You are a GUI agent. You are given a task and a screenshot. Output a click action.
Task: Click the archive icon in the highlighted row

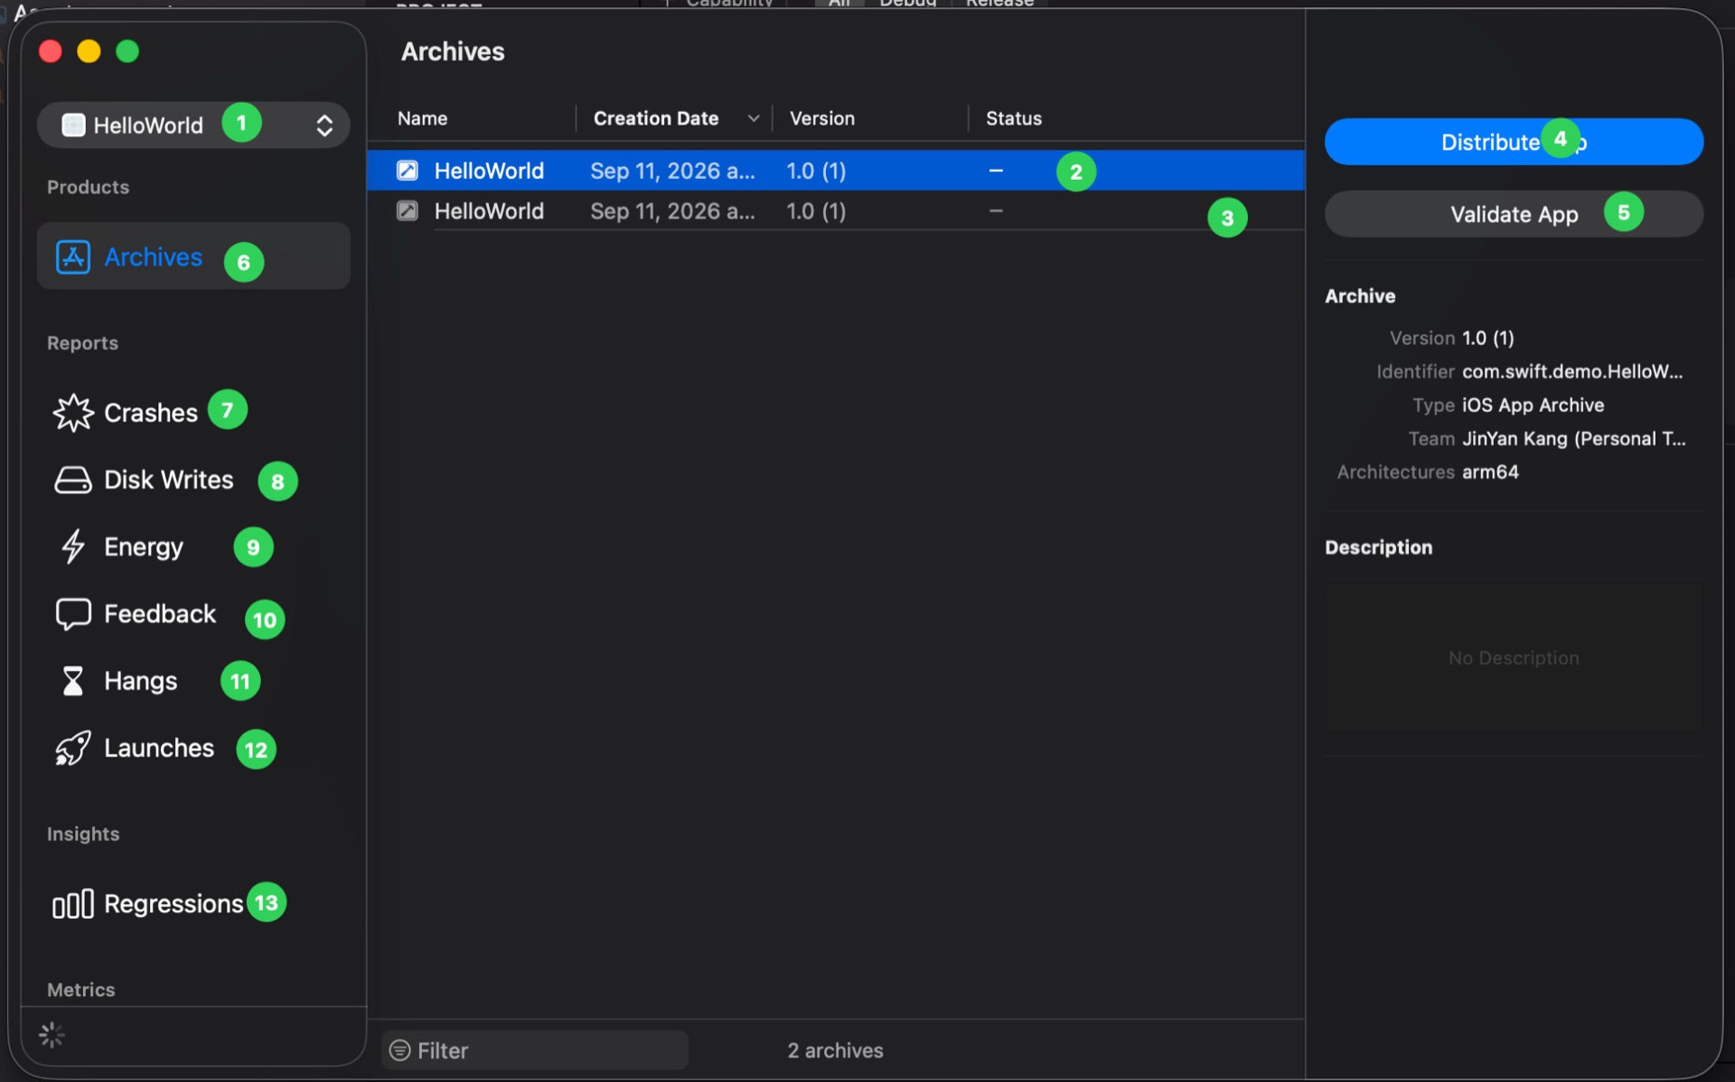click(408, 170)
